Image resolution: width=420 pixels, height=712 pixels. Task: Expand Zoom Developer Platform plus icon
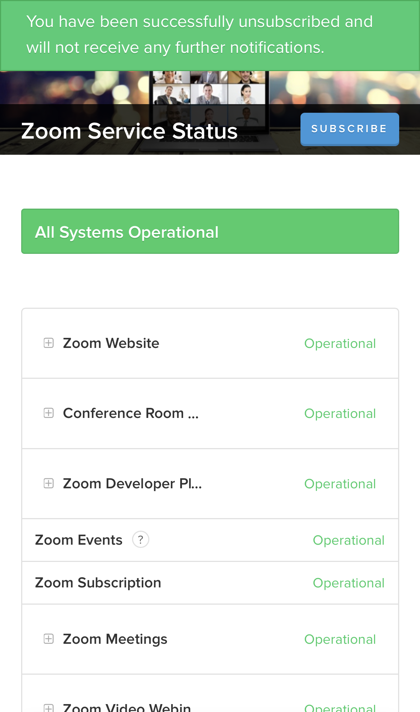[49, 483]
